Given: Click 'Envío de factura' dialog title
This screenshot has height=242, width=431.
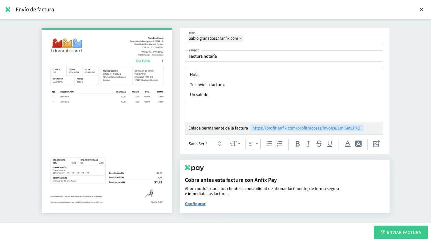Looking at the screenshot, I should click(35, 9).
